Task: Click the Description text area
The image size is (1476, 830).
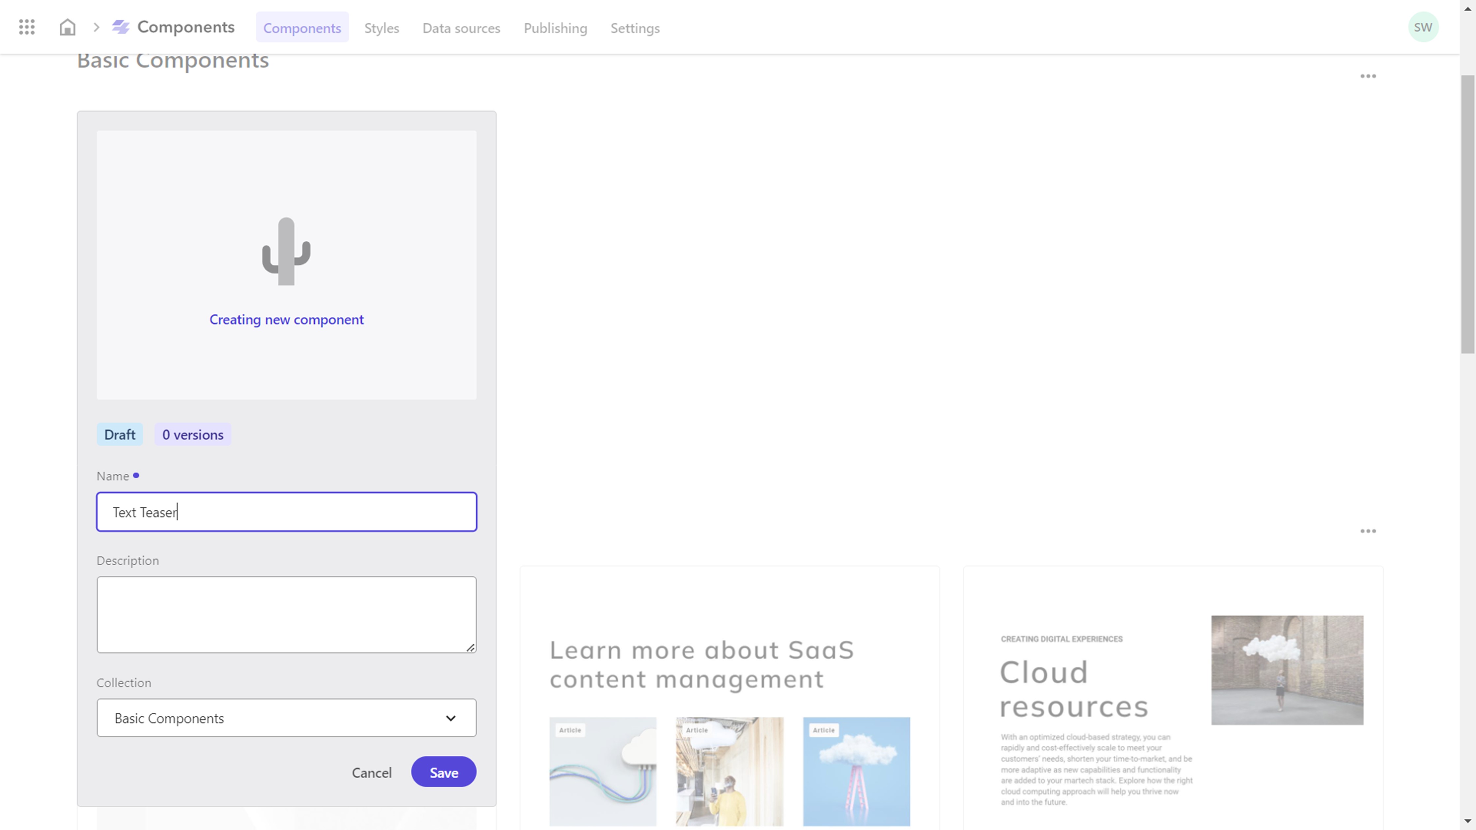Action: click(286, 614)
